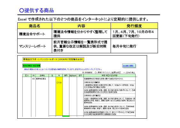Click the 《H18.10.1より施行》 row

coord(110,96)
